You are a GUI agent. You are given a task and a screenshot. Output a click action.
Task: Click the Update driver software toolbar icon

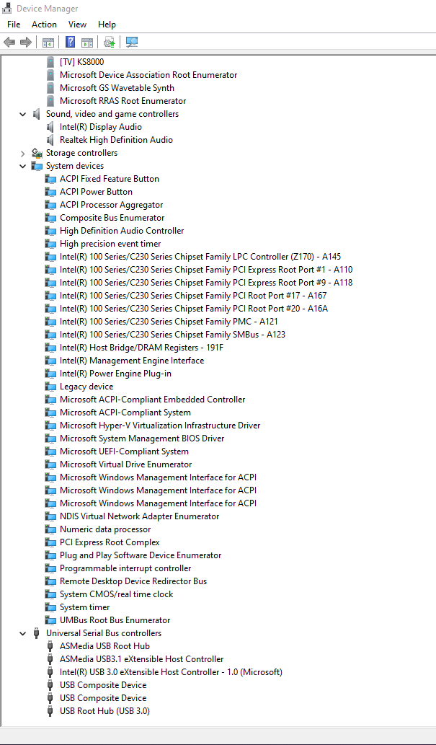pyautogui.click(x=110, y=43)
